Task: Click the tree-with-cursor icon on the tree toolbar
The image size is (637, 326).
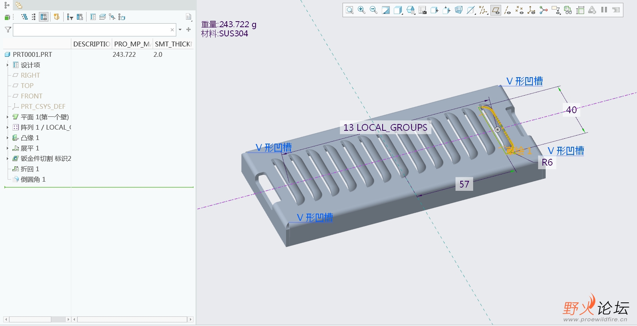Action: pos(112,17)
